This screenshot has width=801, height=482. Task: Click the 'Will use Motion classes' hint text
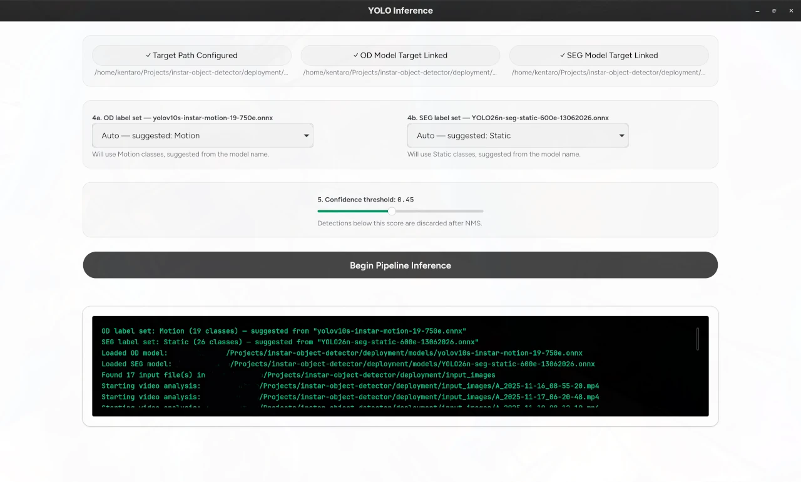click(x=180, y=154)
